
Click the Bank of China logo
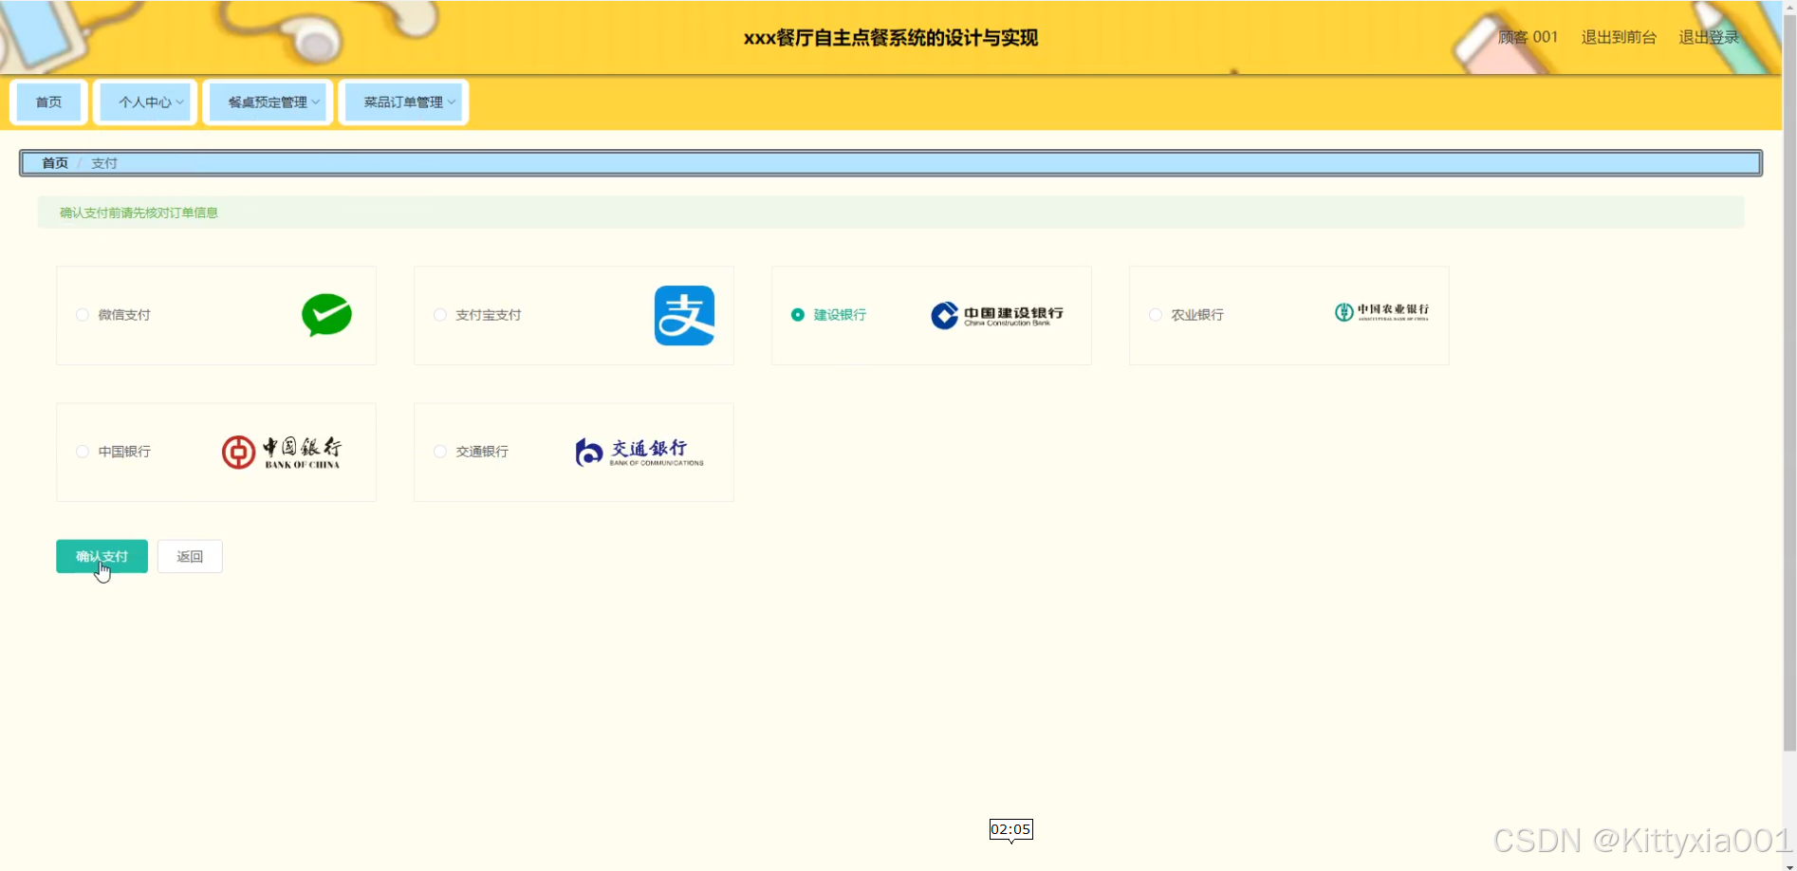[x=282, y=453]
